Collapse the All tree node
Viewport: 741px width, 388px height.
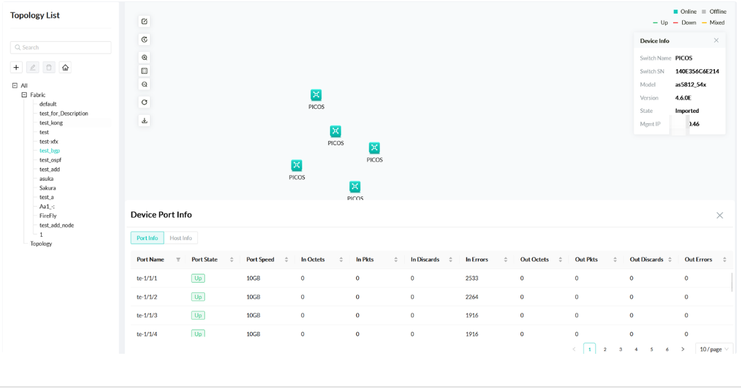coord(15,86)
